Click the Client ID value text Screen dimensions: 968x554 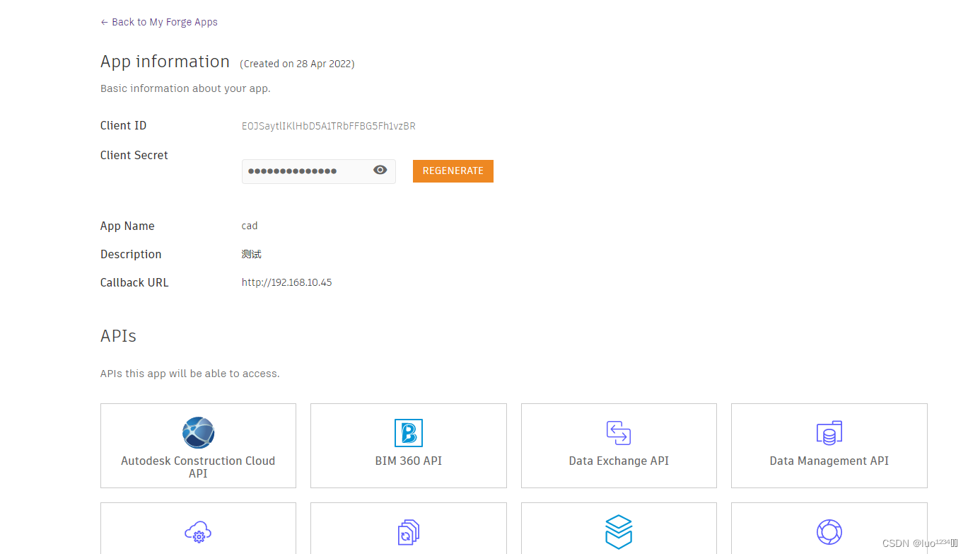(328, 126)
